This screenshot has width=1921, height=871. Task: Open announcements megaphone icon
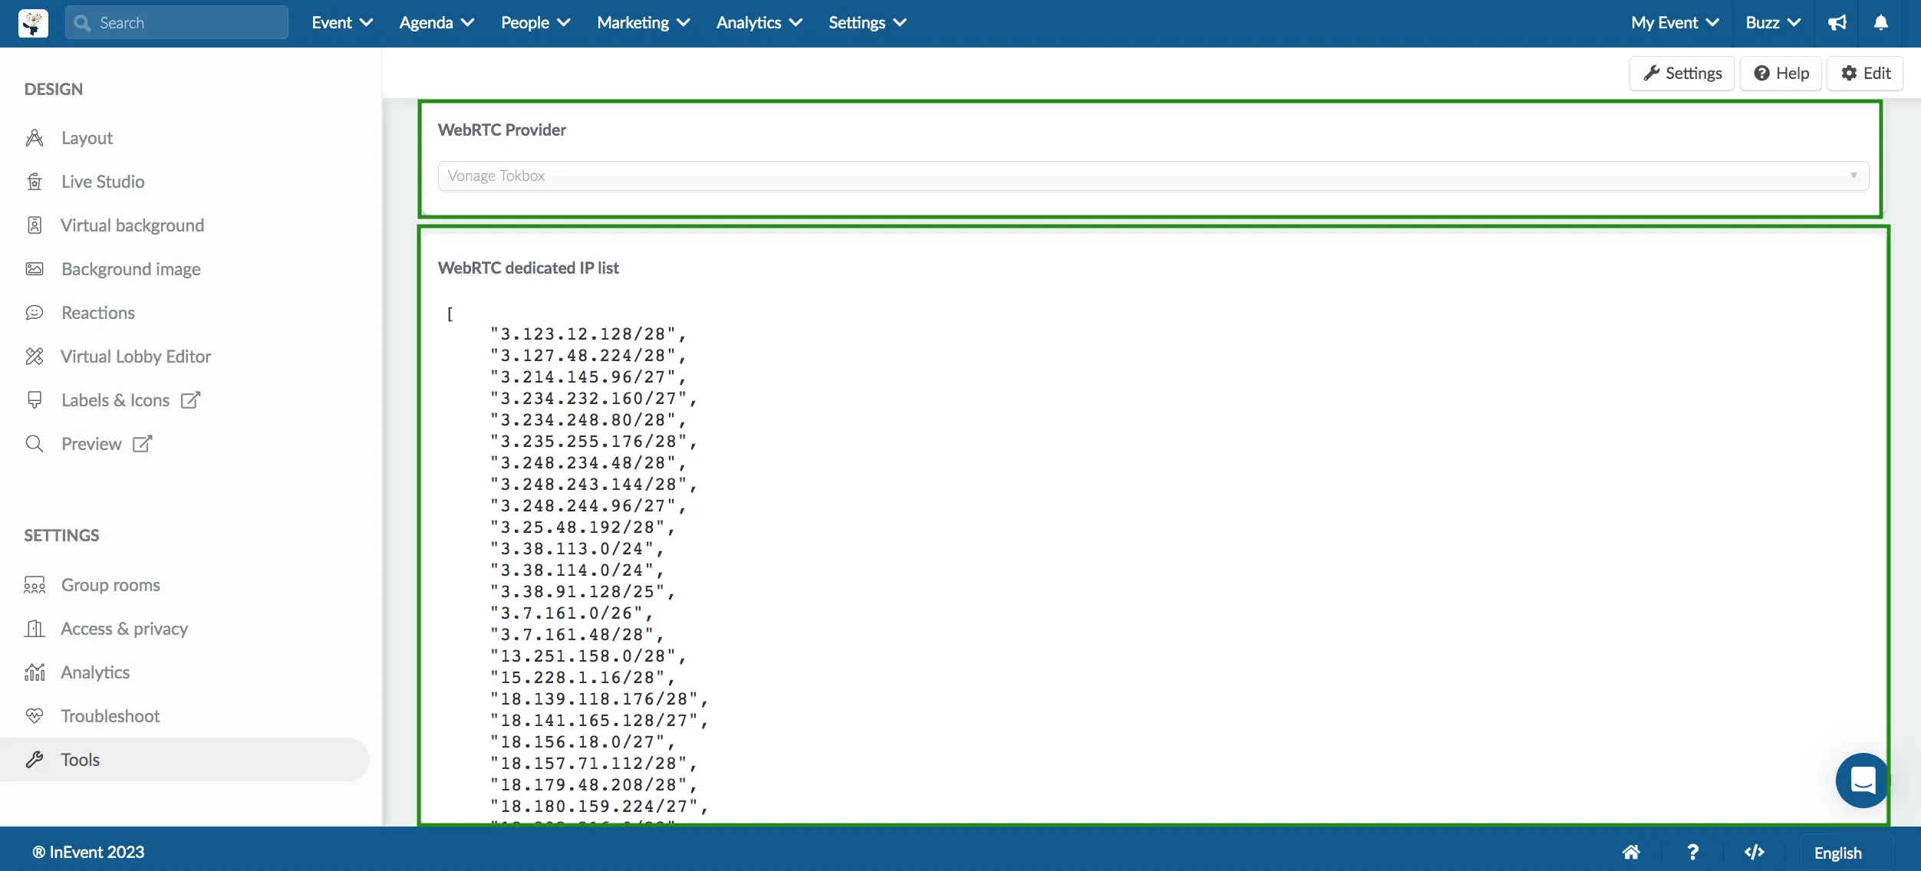point(1837,23)
